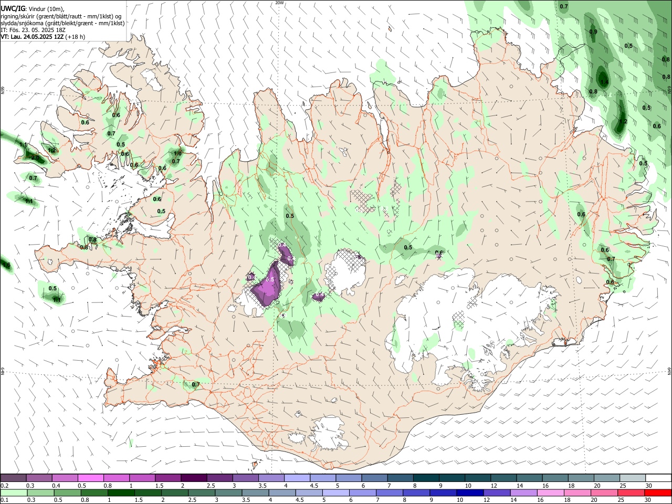Viewport: 672px width, 504px height.
Task: Click the "0.1" legend scale label
Action: click(x=4, y=500)
